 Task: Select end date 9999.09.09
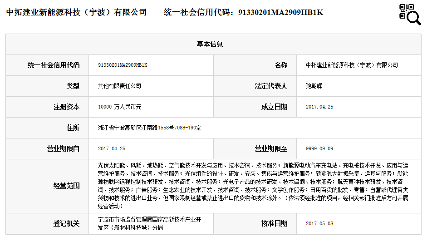319,149
